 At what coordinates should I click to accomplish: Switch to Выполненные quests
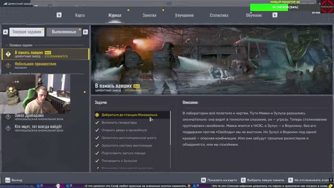tap(64, 32)
